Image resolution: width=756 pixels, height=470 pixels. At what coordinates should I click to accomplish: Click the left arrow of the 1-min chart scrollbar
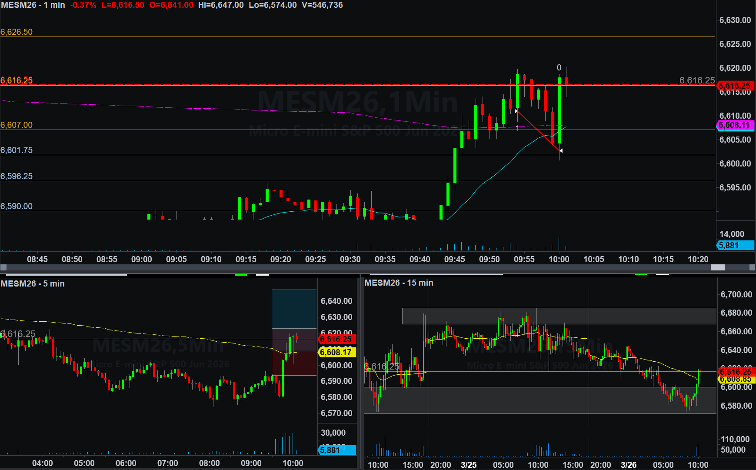point(3,267)
